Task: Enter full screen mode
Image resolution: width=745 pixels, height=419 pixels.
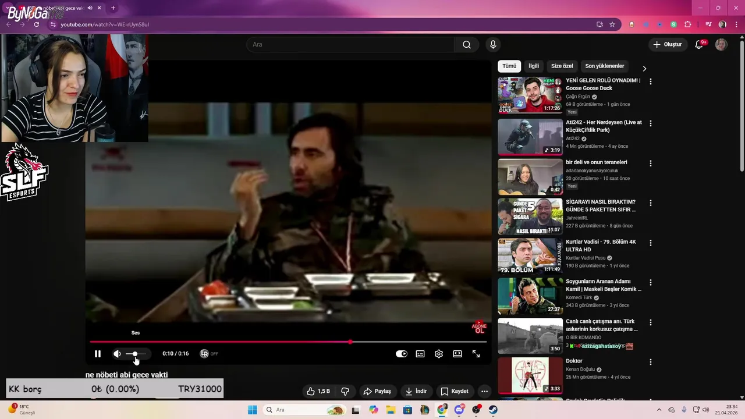Action: pyautogui.click(x=476, y=354)
